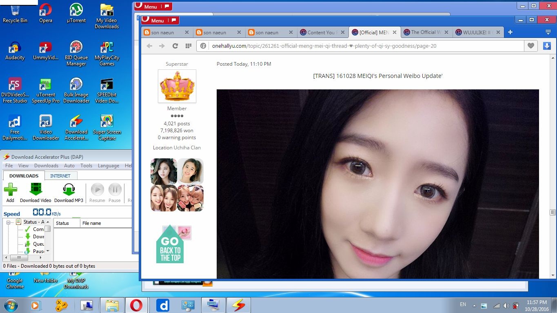The width and height of the screenshot is (557, 313).
Task: Launch DVDVideoSoft Free Studio shortcut
Action: (15, 91)
